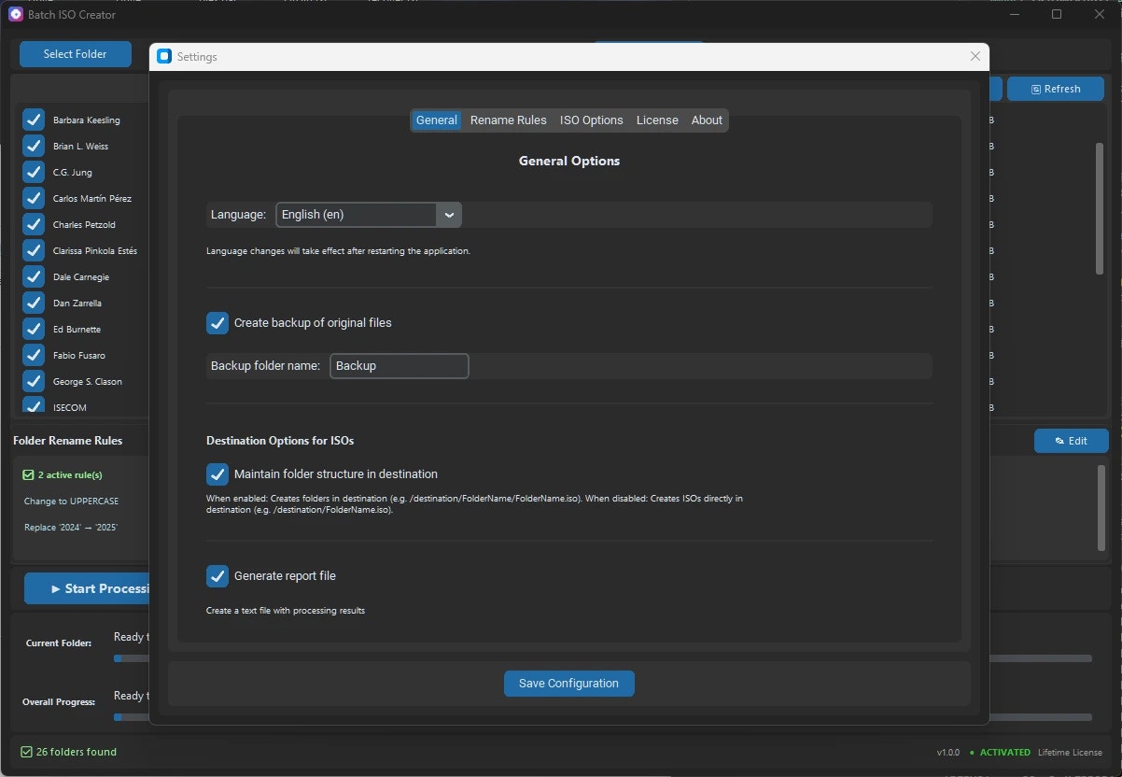Click the Backup folder name field
Image resolution: width=1122 pixels, height=777 pixels.
coord(400,366)
